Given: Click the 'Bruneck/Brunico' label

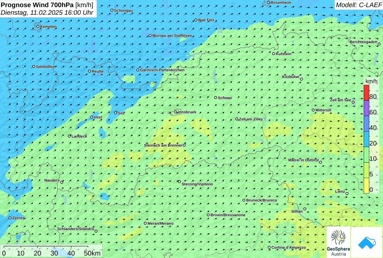Looking at the screenshot, I should tap(262, 200).
